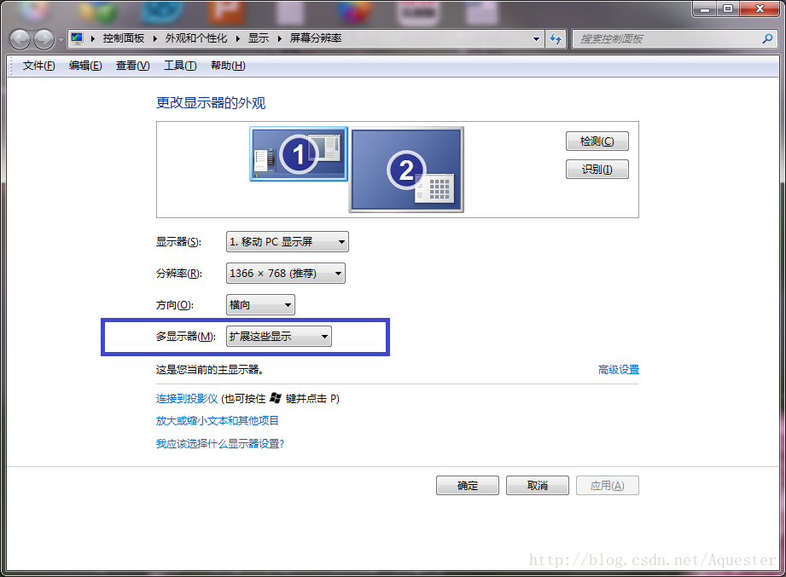Click the Back navigation arrow
Screen dimensions: 786x577
[20, 39]
